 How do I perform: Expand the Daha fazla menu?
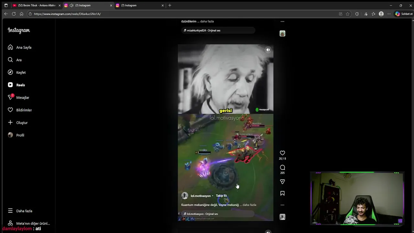click(x=20, y=211)
